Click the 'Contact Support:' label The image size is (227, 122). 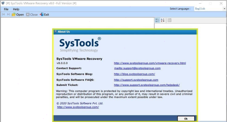[69, 68]
